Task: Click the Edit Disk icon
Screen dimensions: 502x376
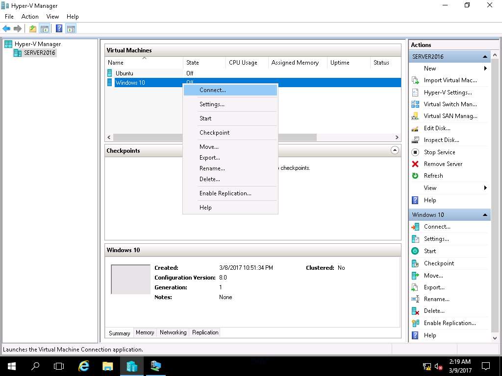Action: (x=415, y=128)
